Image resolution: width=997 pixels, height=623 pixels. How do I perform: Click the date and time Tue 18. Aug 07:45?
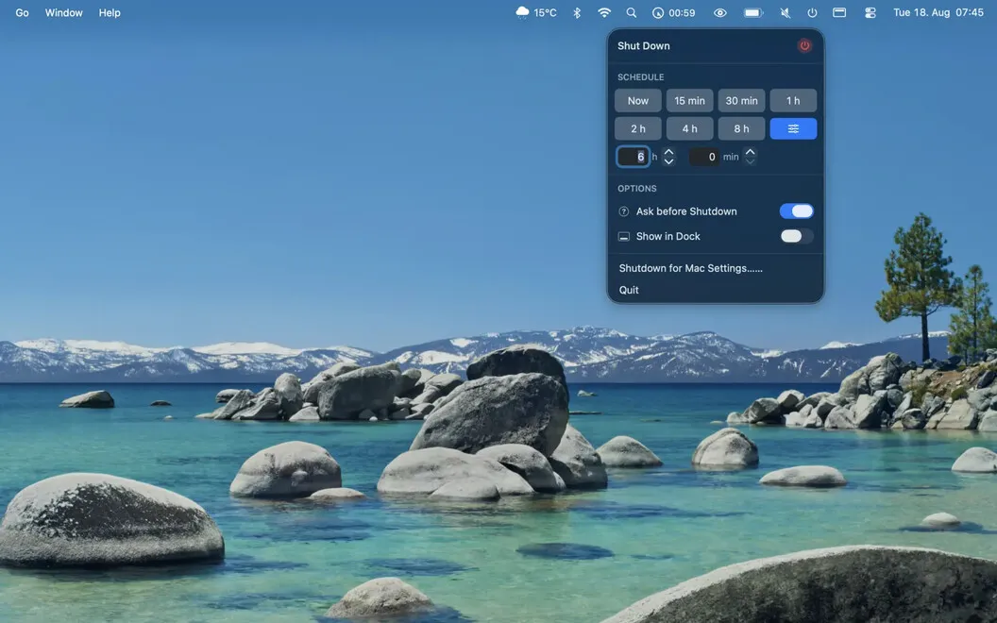point(938,12)
